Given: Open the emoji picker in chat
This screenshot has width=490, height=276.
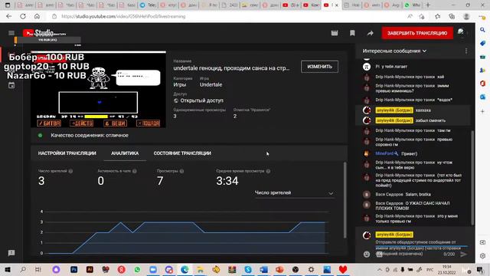Looking at the screenshot, I should [x=367, y=255].
